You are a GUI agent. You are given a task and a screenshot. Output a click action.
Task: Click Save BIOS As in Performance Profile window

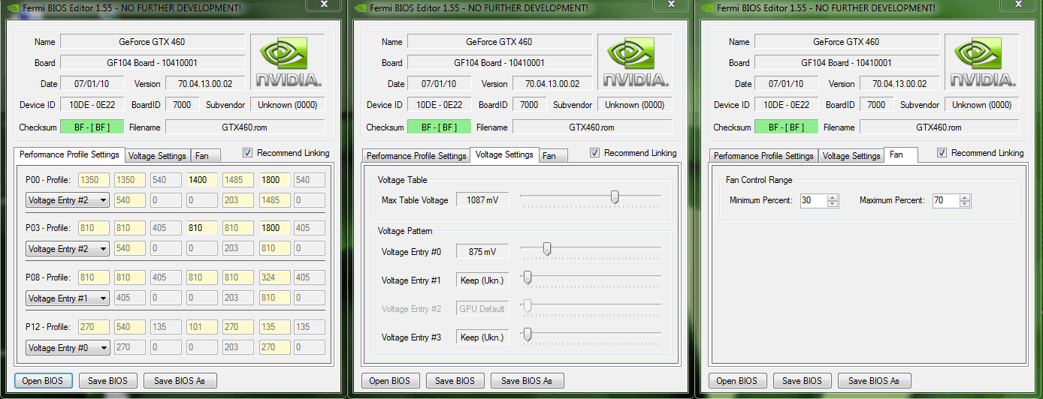tap(180, 381)
